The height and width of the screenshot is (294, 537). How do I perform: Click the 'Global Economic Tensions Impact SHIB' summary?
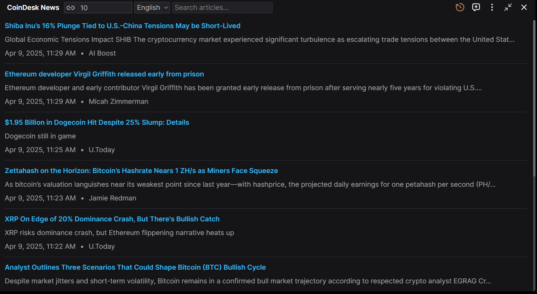tap(260, 40)
